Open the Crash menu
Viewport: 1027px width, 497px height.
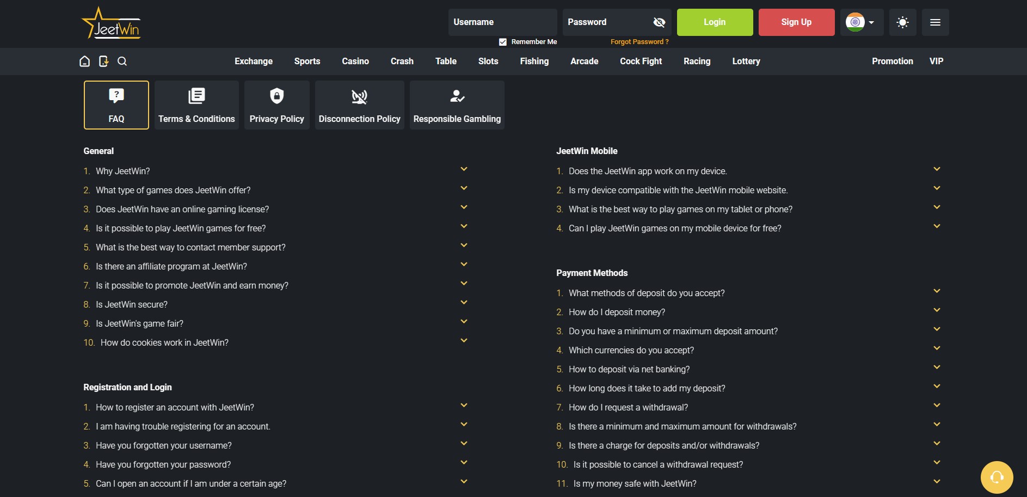402,62
